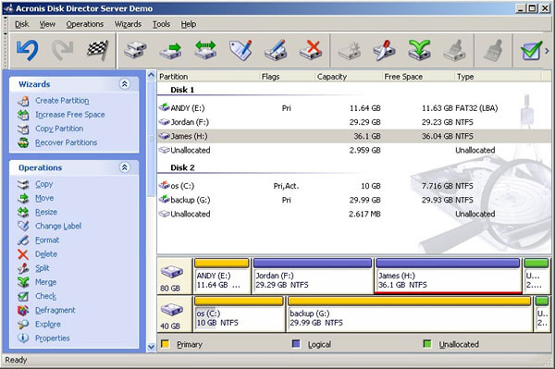
Task: Click the Undo toolbar icon
Action: (x=27, y=50)
